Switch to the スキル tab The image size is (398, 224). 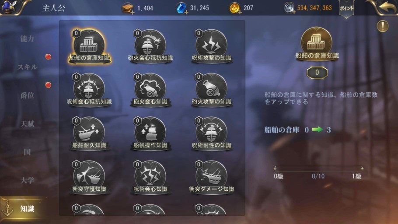coord(27,67)
